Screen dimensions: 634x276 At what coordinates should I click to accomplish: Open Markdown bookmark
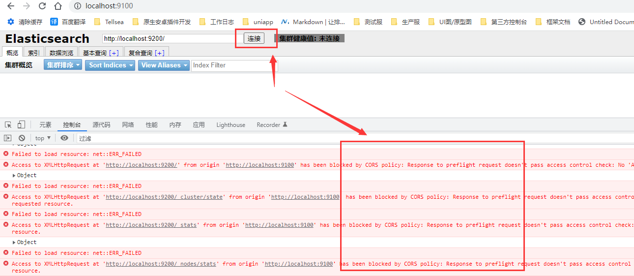point(313,22)
